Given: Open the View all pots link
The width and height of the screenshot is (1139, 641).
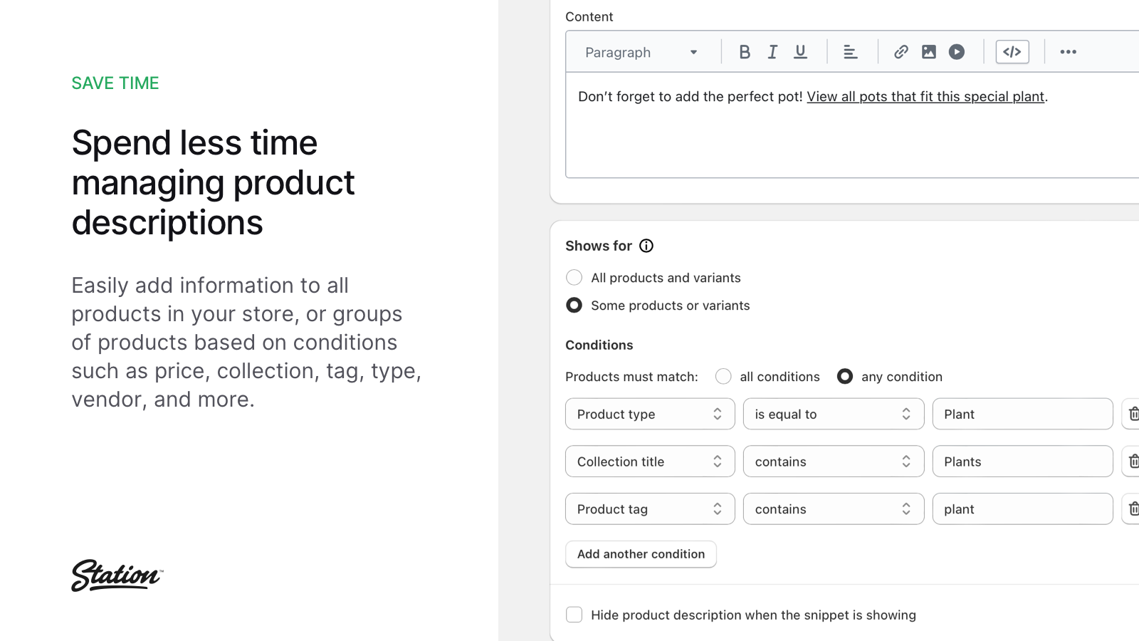Looking at the screenshot, I should (x=925, y=97).
